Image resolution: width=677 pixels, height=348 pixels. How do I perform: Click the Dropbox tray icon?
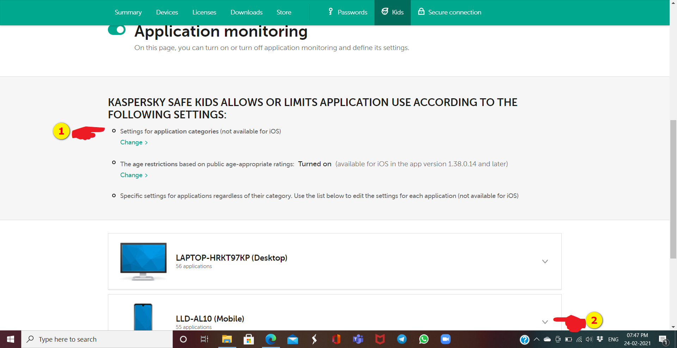[x=600, y=339]
